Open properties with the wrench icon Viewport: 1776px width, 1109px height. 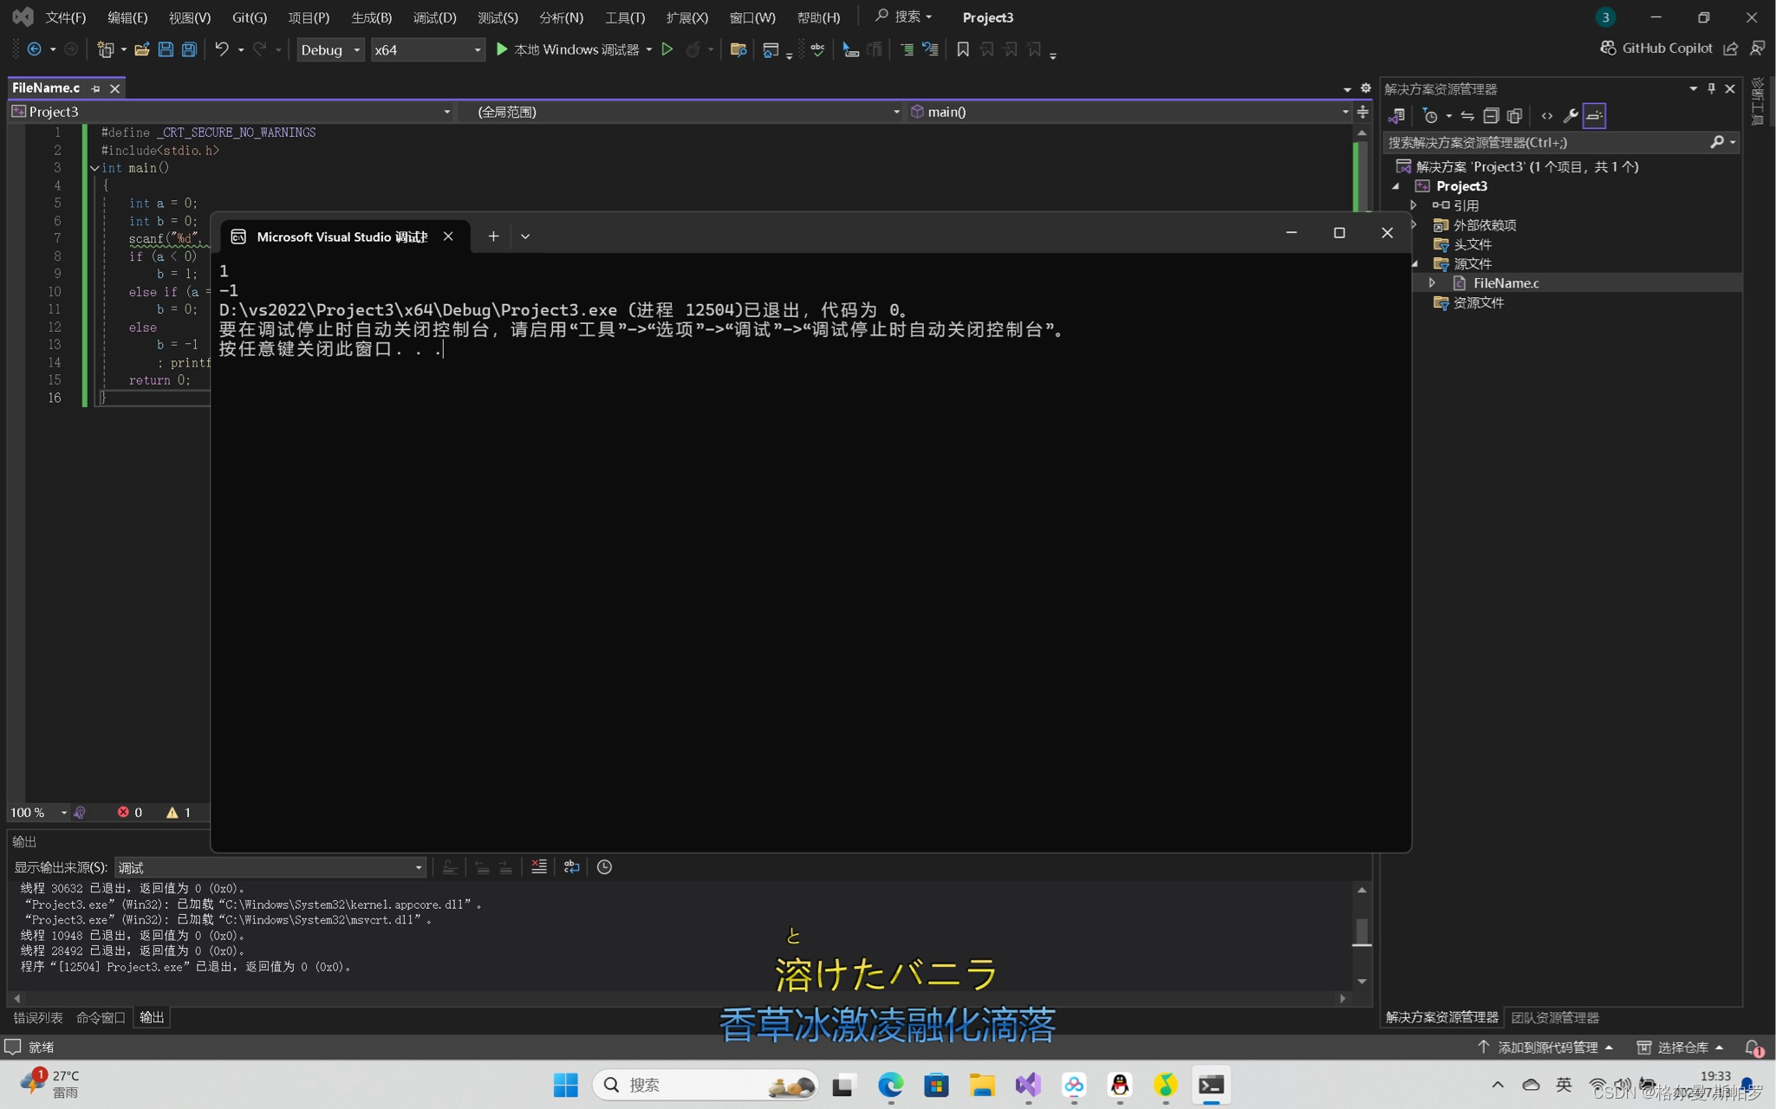1571,115
